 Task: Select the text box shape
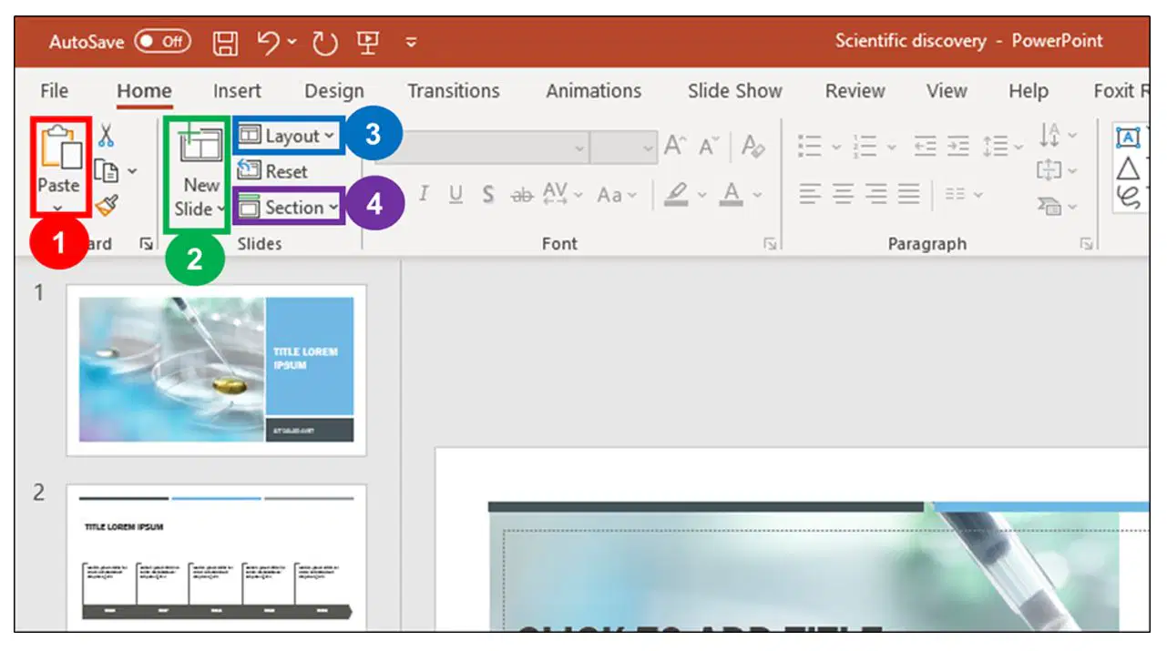point(1128,137)
